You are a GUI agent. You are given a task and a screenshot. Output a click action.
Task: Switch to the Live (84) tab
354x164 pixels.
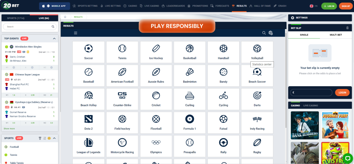(x=44, y=18)
